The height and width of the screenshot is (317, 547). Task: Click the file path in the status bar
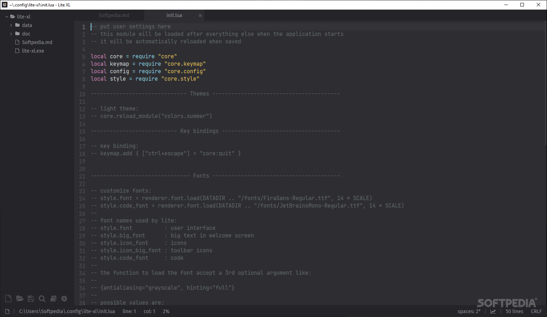click(x=67, y=311)
